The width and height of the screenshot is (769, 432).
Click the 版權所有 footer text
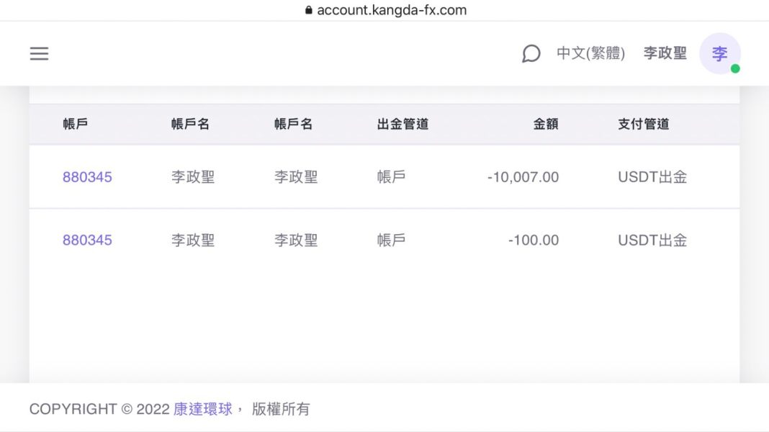click(281, 409)
